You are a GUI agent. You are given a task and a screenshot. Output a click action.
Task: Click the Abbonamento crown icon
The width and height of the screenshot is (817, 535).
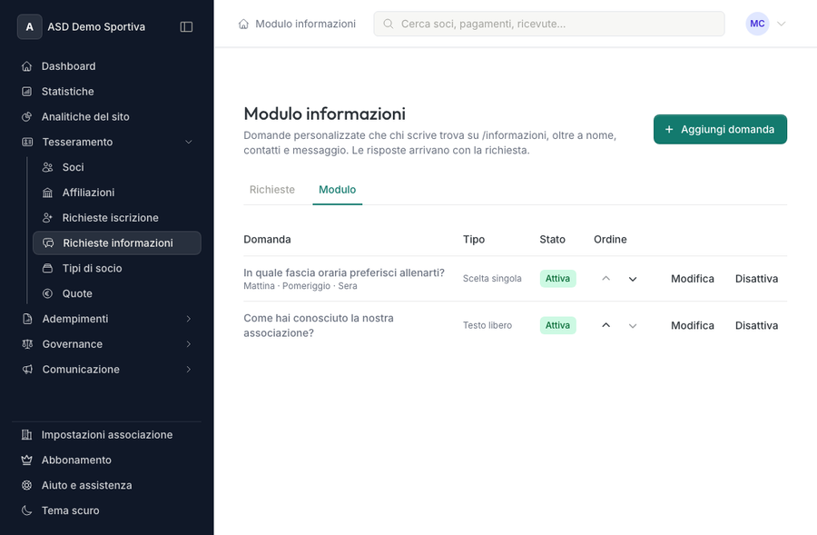point(27,460)
